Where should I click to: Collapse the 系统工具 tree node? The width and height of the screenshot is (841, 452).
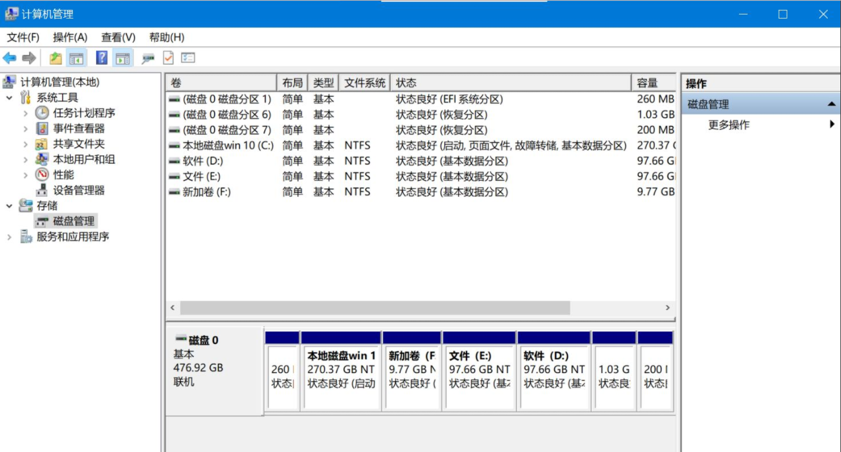[x=9, y=98]
